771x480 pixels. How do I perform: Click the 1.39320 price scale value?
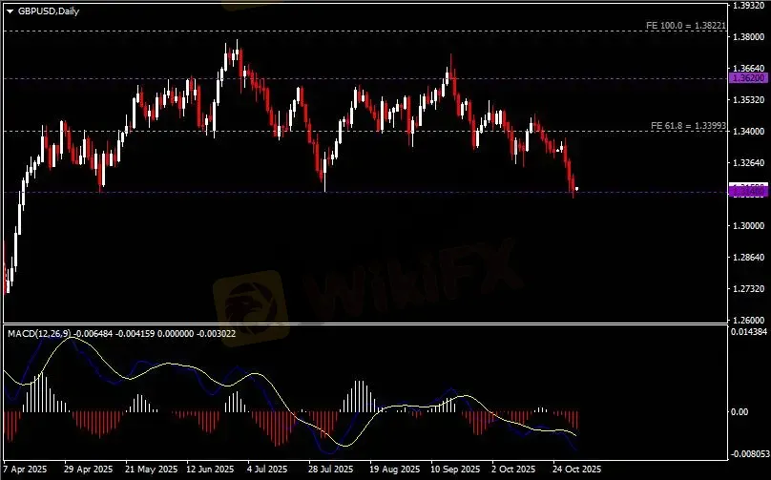pyautogui.click(x=747, y=6)
